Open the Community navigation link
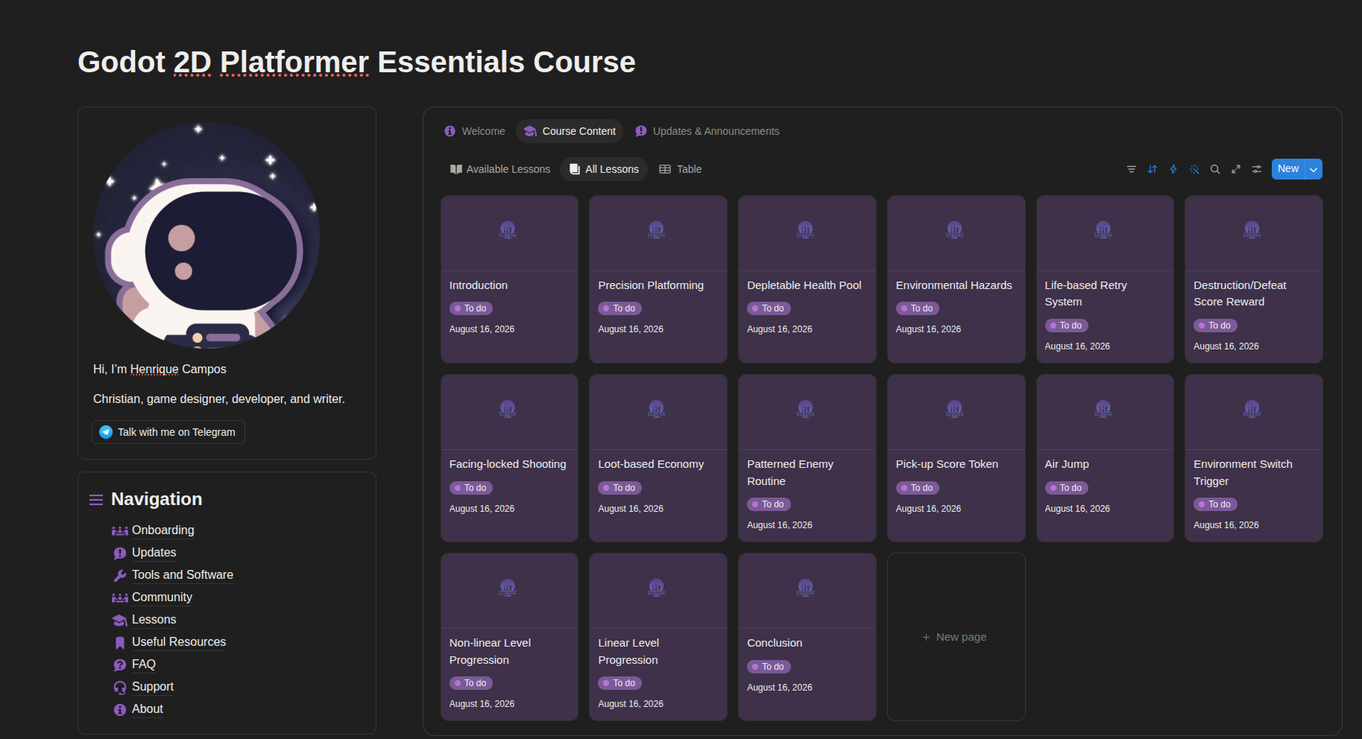Image resolution: width=1362 pixels, height=739 pixels. point(162,597)
